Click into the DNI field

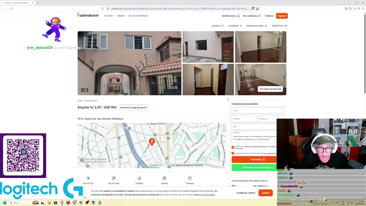tap(254, 126)
